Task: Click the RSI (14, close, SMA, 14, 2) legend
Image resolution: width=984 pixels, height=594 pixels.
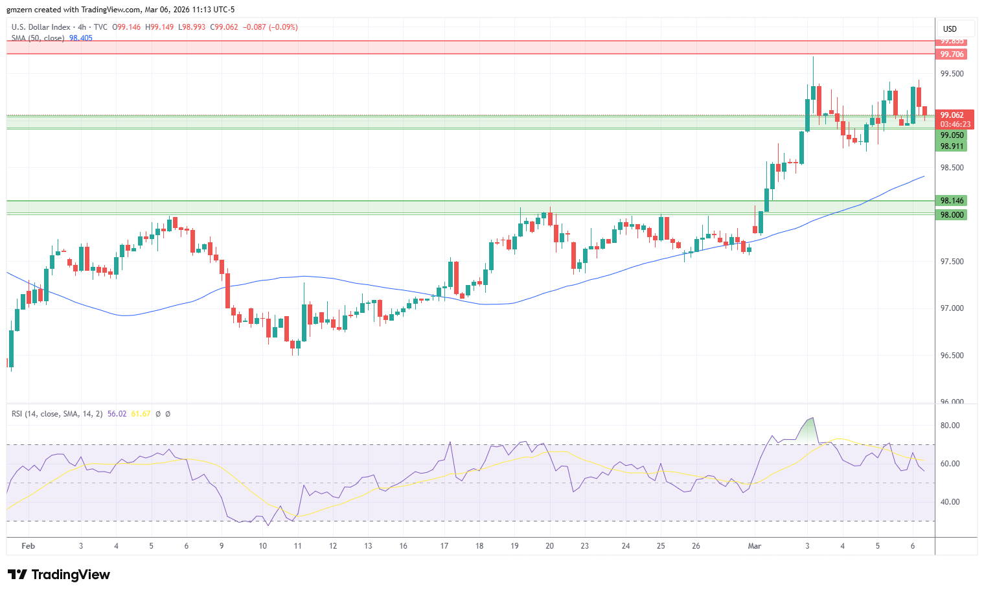Action: click(57, 414)
